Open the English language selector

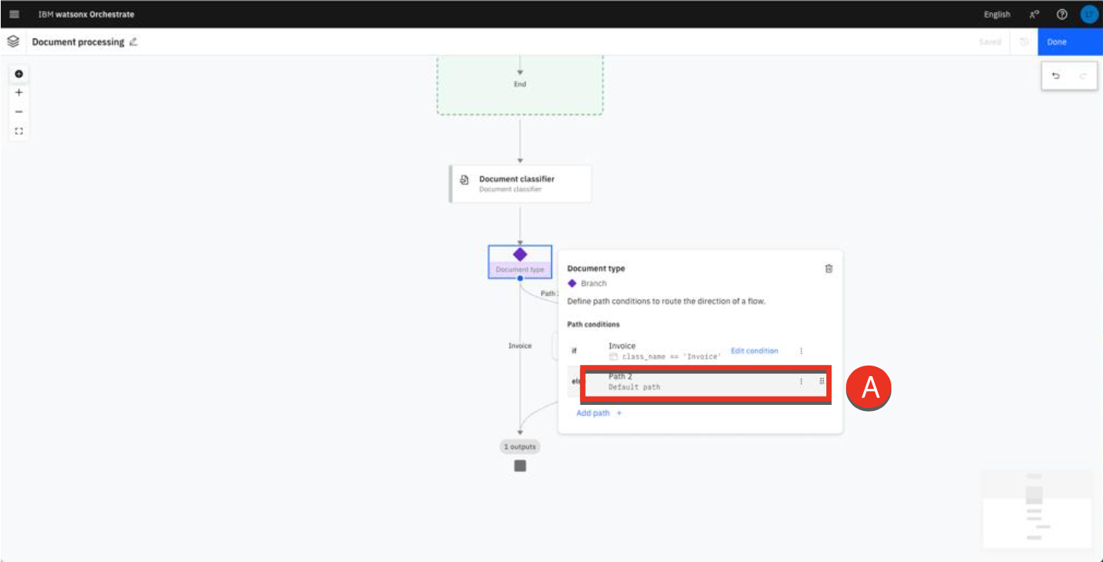(996, 14)
